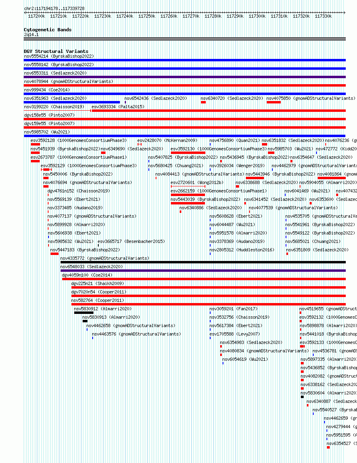Open nsv3199220 (Chaisson2019) variant

click(55, 107)
